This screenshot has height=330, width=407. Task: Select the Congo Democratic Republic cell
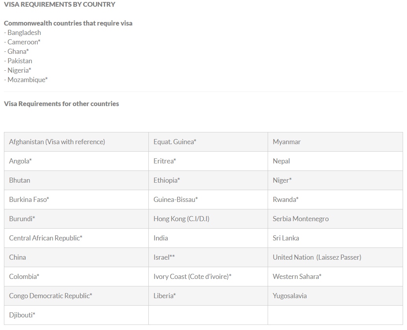click(x=50, y=296)
